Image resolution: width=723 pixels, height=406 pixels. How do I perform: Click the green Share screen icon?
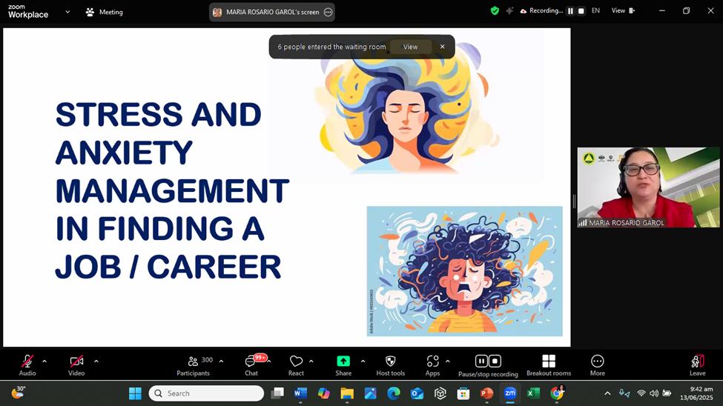click(343, 361)
